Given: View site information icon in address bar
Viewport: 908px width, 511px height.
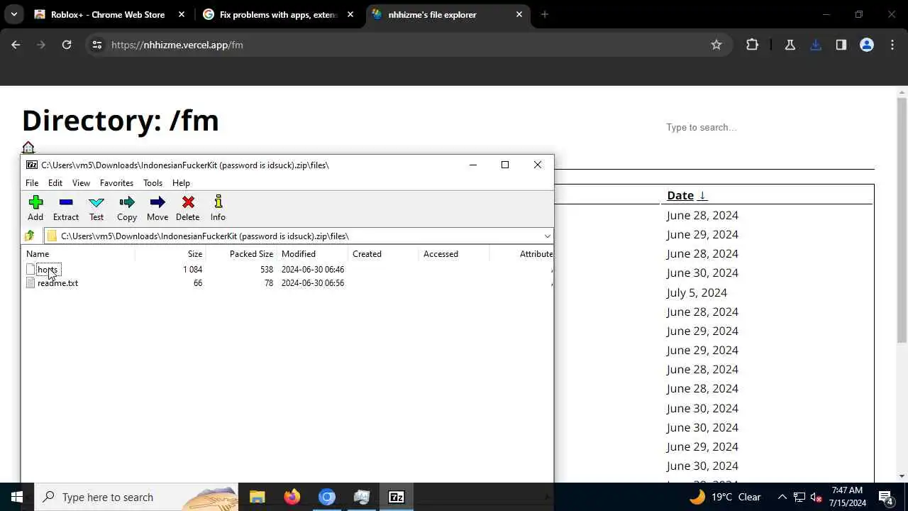Looking at the screenshot, I should 97,45.
